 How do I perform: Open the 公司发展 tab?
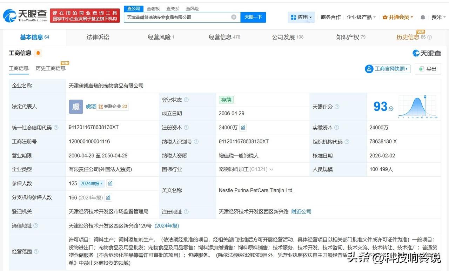[x=288, y=37]
